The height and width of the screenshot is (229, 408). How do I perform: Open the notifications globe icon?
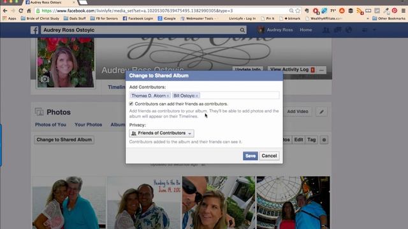(x=349, y=30)
